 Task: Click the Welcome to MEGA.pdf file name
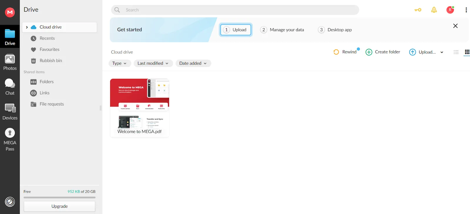tap(140, 132)
